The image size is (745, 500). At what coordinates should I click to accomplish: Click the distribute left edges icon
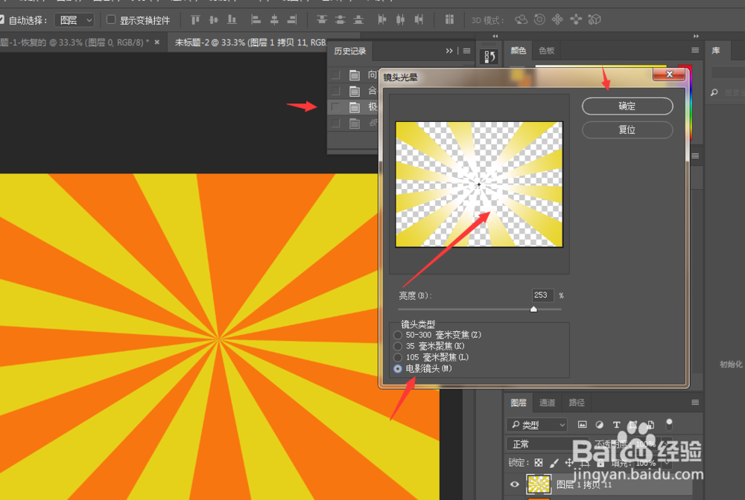382,20
